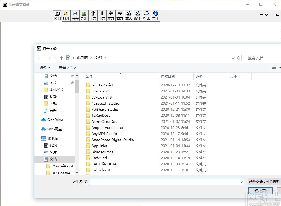The width and height of the screenshot is (281, 206).
Task: Click 打开(O) to open the selected file
Action: (260, 190)
